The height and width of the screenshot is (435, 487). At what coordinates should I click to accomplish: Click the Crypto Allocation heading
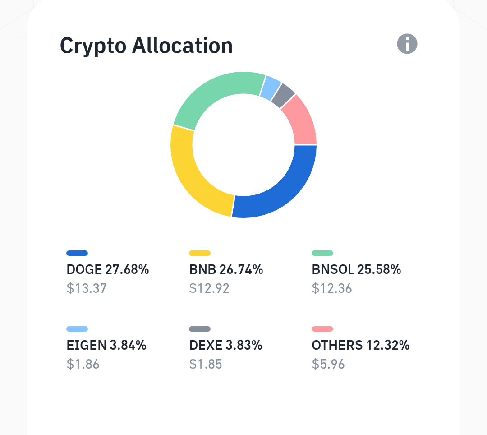tap(146, 46)
